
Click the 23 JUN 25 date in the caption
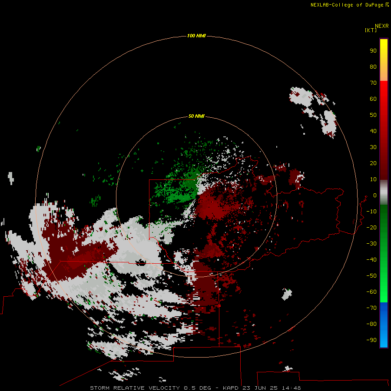pyautogui.click(x=260, y=388)
